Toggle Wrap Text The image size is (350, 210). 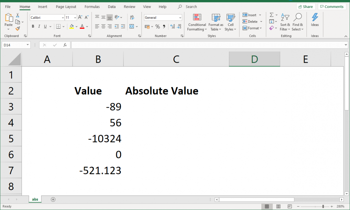click(x=132, y=17)
